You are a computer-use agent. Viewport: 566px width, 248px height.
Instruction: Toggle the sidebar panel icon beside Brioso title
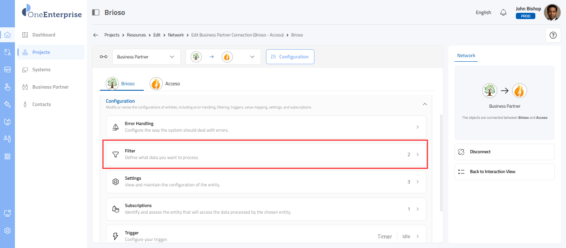[x=96, y=12]
